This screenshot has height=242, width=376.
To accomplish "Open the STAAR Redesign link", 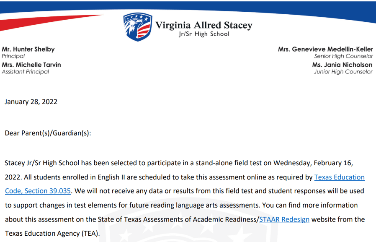I will pos(284,219).
